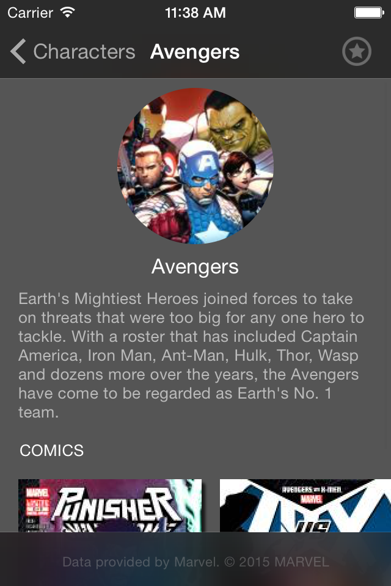This screenshot has height=586, width=391.
Task: Go back using the chevron arrow
Action: click(x=18, y=51)
